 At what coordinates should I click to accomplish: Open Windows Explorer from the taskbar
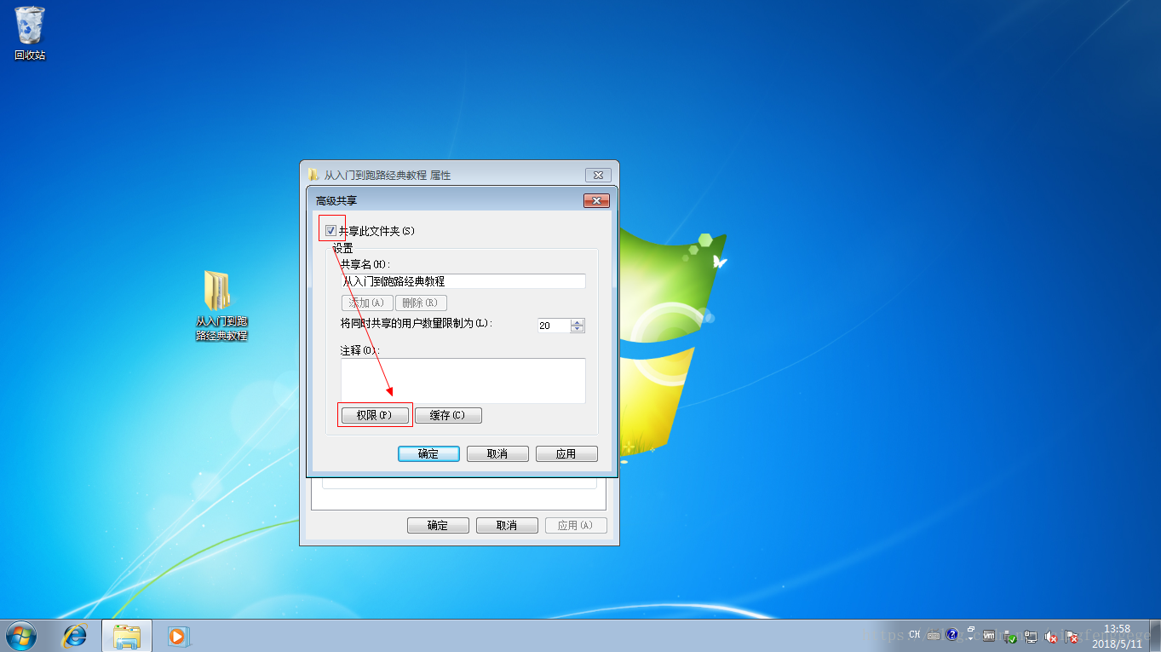click(127, 636)
